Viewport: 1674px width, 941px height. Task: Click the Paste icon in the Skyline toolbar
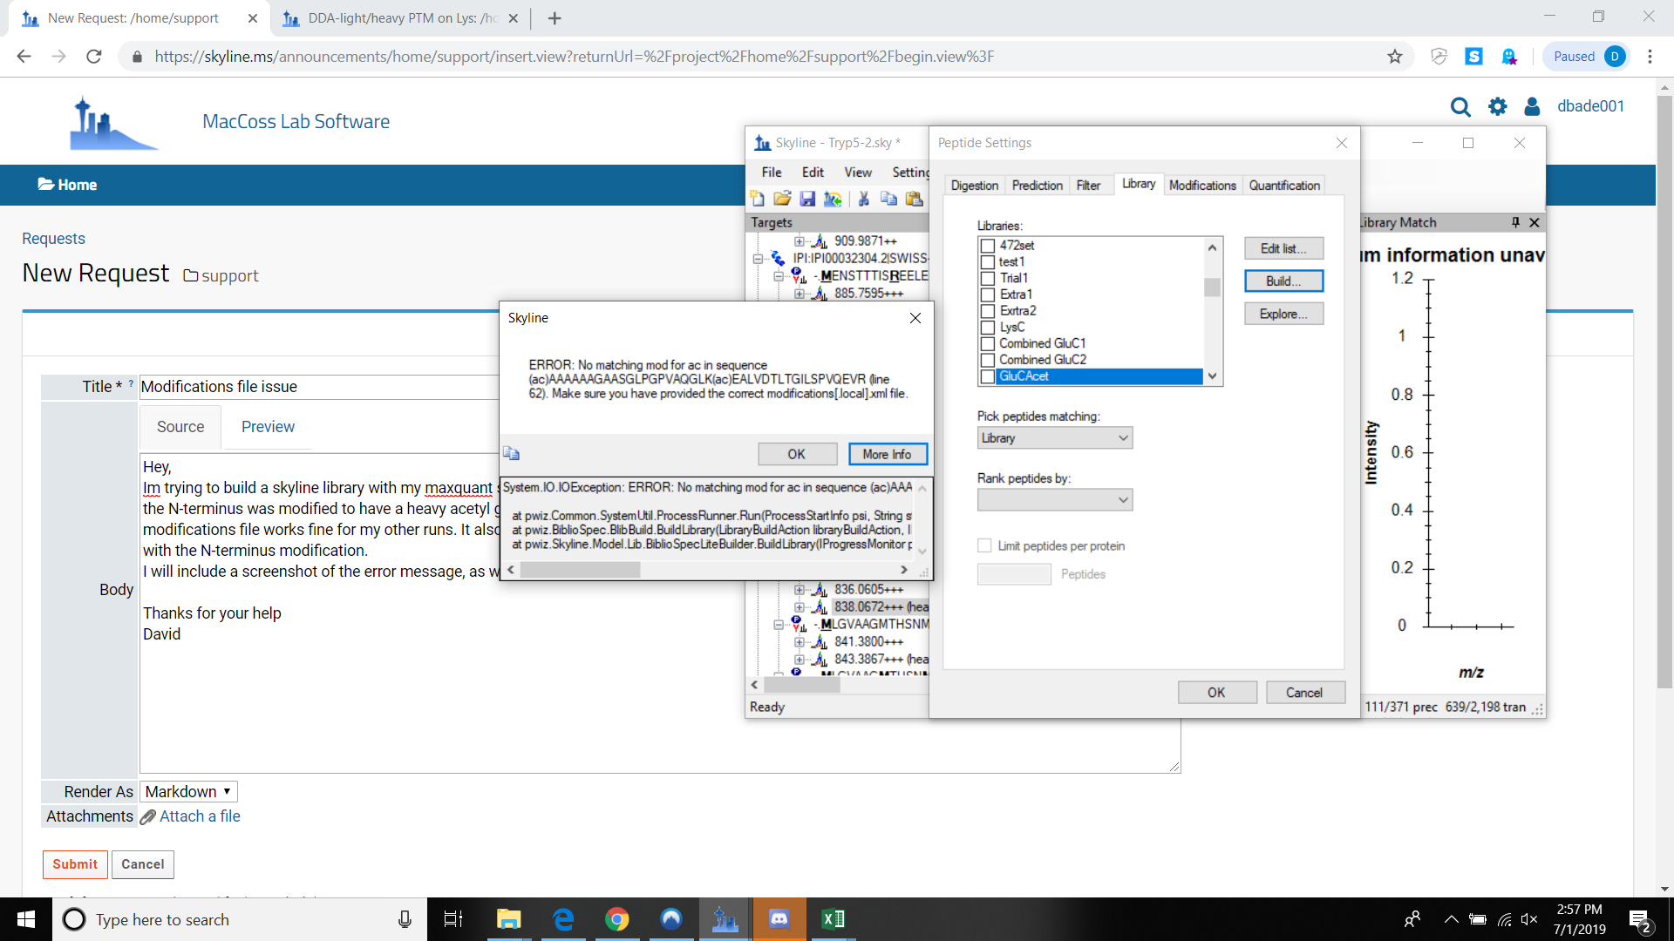pyautogui.click(x=914, y=199)
